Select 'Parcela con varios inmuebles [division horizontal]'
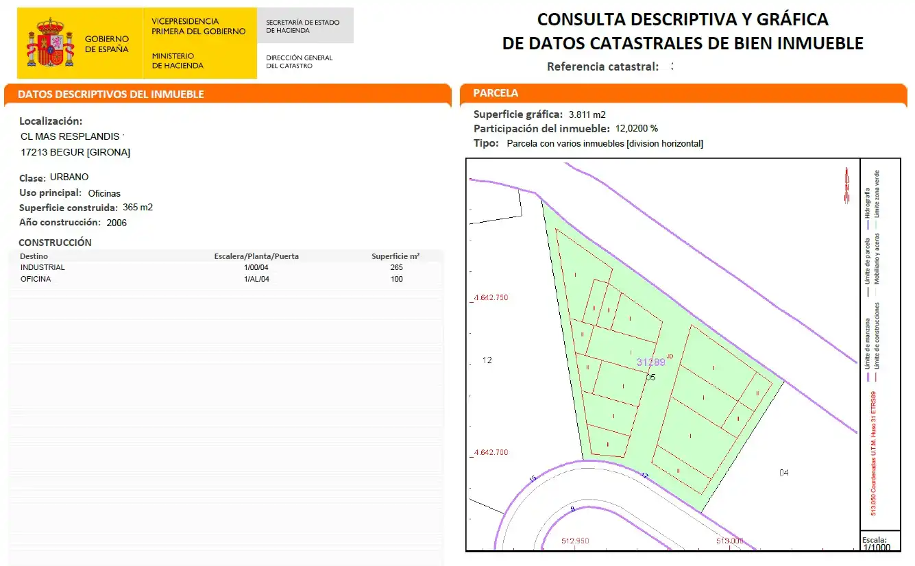This screenshot has height=566, width=915. point(605,144)
